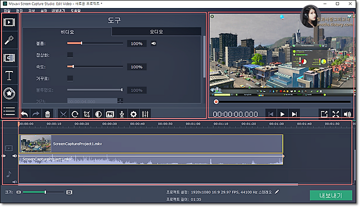
Task: Edit project settings with pencil icon
Action: coord(277,191)
